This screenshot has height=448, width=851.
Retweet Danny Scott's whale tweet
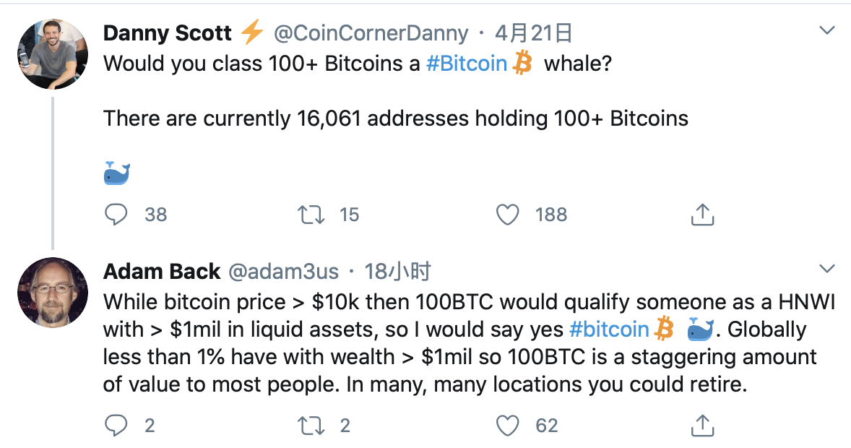pyautogui.click(x=311, y=215)
